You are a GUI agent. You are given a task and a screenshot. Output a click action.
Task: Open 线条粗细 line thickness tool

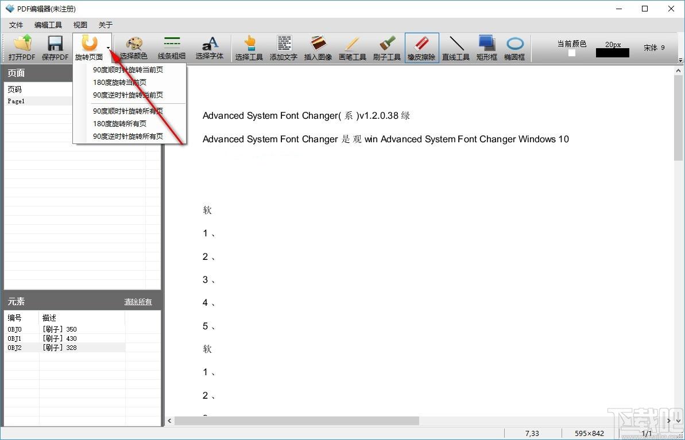point(172,48)
